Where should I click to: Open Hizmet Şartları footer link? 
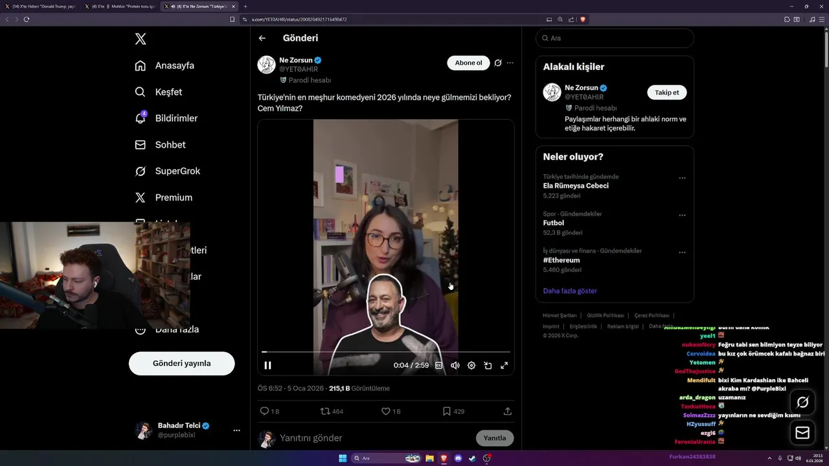click(560, 315)
